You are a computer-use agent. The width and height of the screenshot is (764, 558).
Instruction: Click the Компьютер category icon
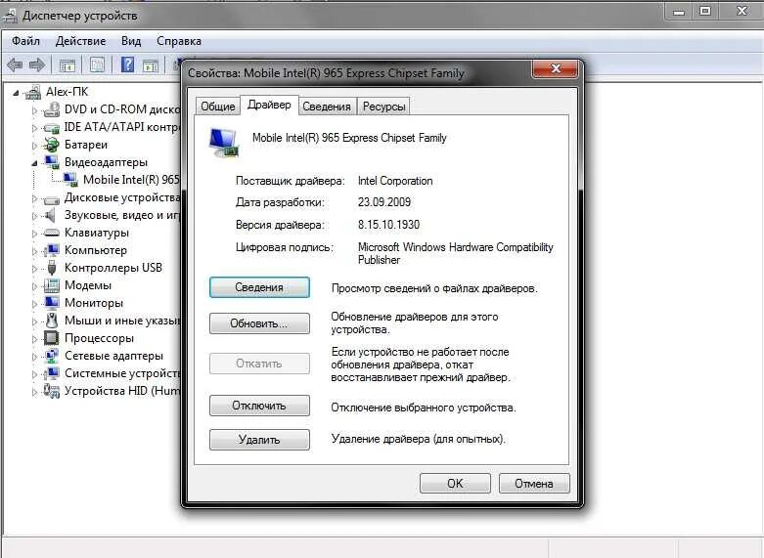click(51, 250)
